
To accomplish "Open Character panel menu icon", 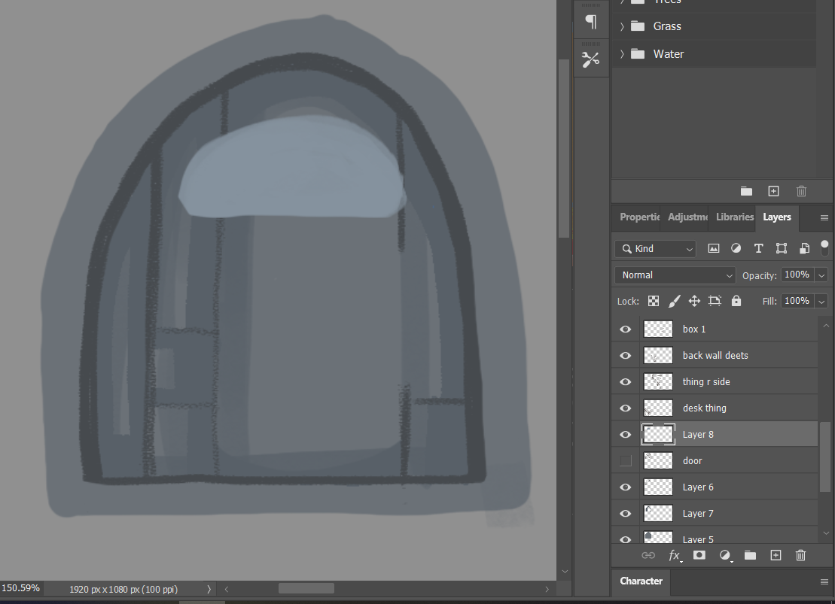I will point(824,581).
